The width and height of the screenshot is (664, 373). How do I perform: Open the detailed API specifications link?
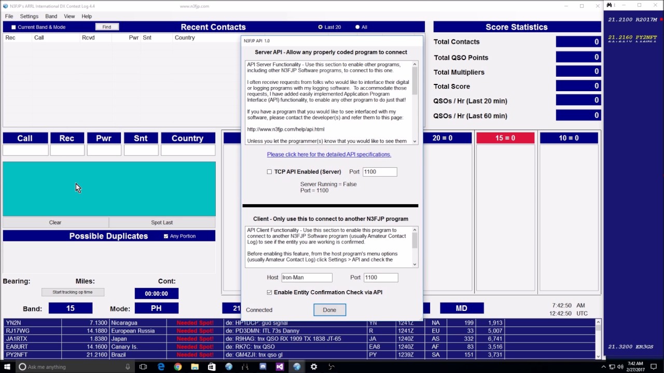(x=329, y=154)
